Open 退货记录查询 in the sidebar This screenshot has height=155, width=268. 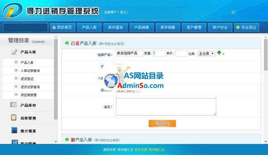coord(30,87)
